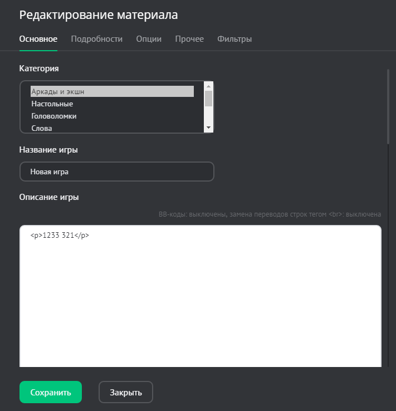Pick the Головоломки category
The width and height of the screenshot is (396, 411).
(x=54, y=116)
